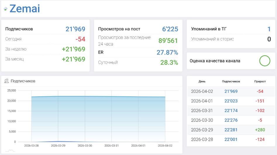Click the Суточный label in views card
This screenshot has width=277, height=155.
tap(108, 62)
